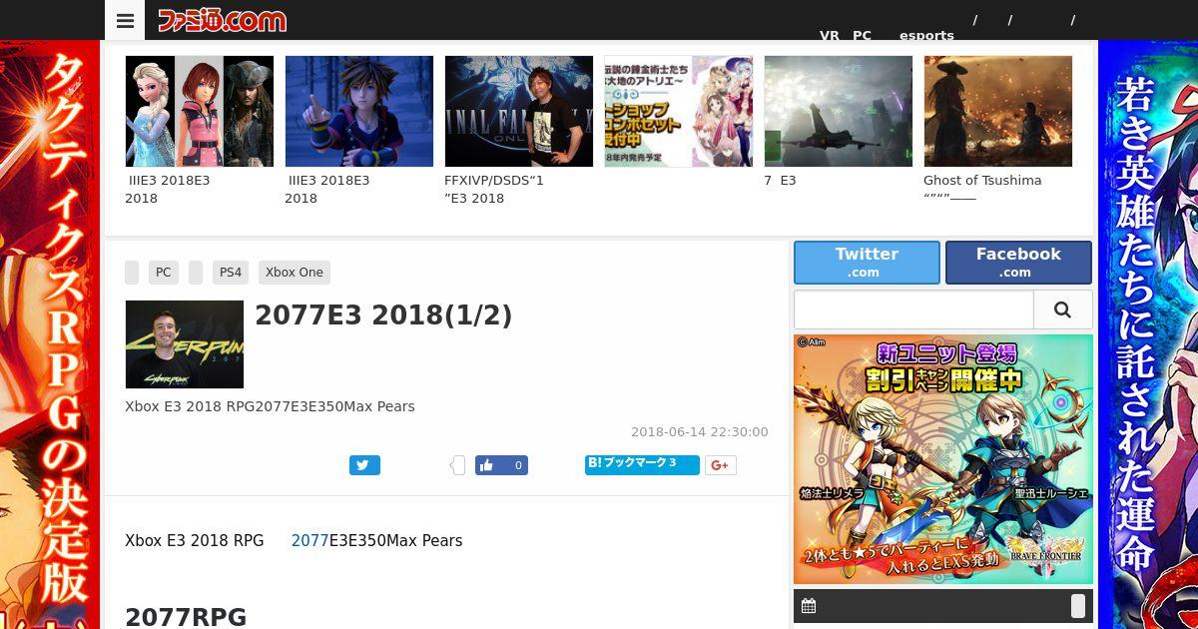Click the calendar icon in sidebar
Screen dimensions: 1198x629
[809, 606]
